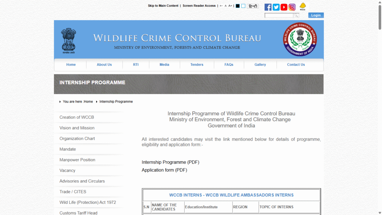This screenshot has height=215, width=382.
Task: Open the Contact Us menu item
Action: click(296, 65)
